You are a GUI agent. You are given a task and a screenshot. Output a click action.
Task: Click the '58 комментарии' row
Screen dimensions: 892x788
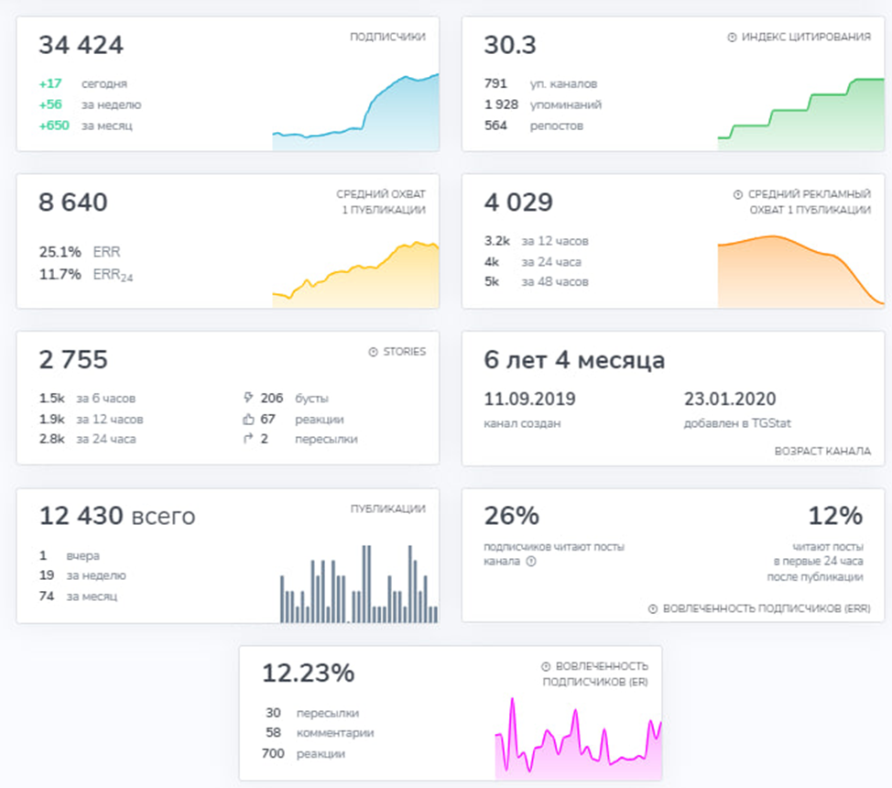pyautogui.click(x=320, y=733)
